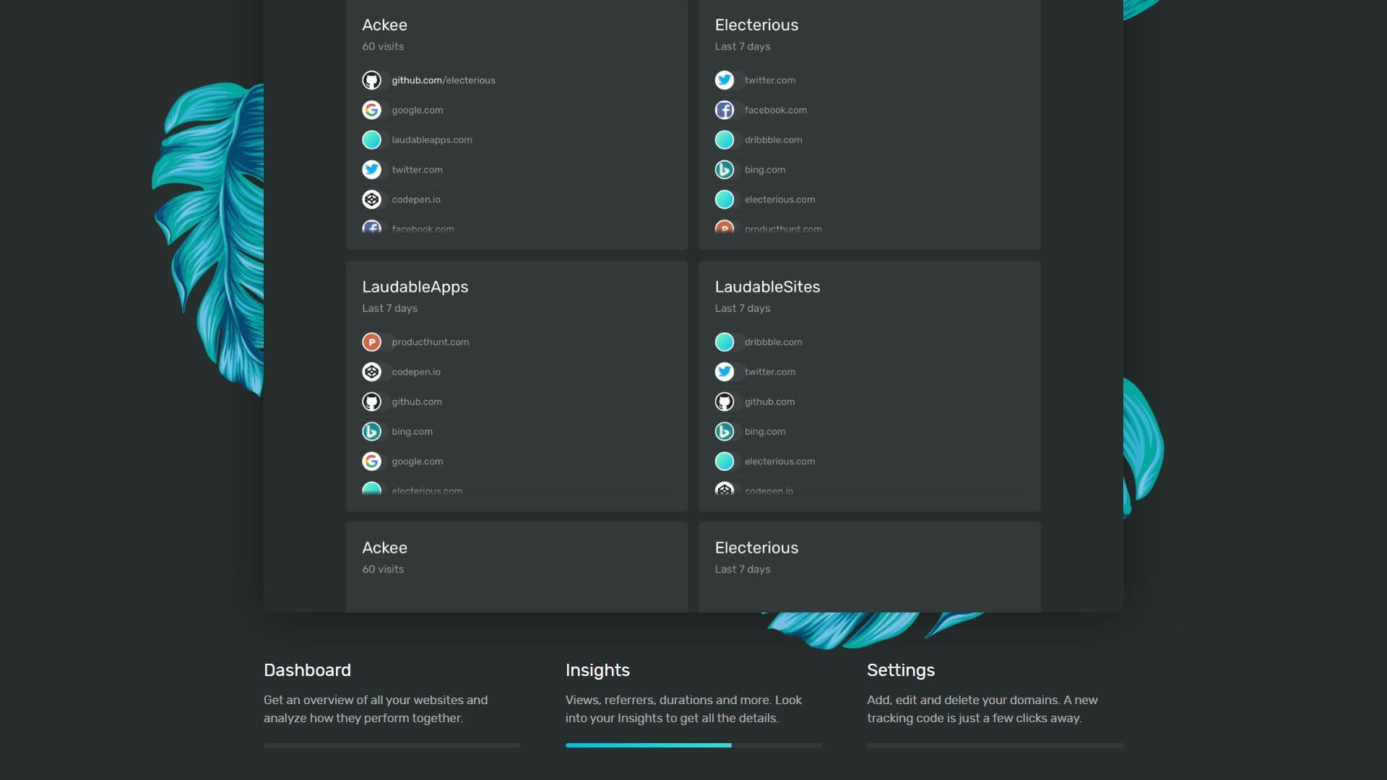This screenshot has width=1387, height=780.
Task: Click the bottom Electerious card title
Action: pos(756,547)
